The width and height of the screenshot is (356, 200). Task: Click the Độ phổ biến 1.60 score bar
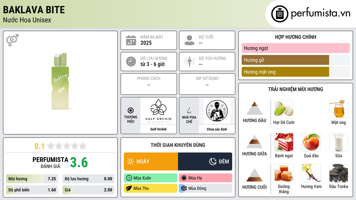click(x=32, y=190)
